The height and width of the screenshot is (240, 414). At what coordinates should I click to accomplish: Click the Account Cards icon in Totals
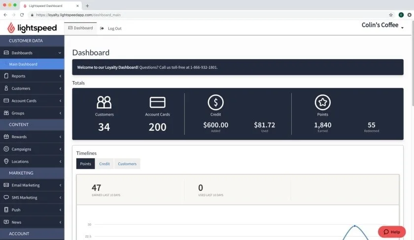157,102
